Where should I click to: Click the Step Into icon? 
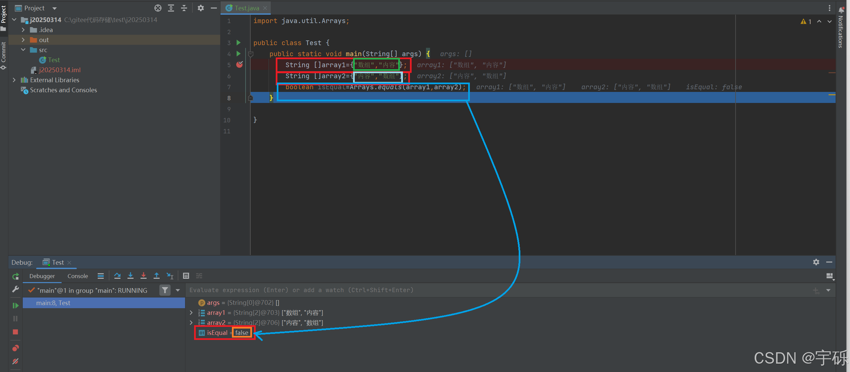pyautogui.click(x=131, y=276)
